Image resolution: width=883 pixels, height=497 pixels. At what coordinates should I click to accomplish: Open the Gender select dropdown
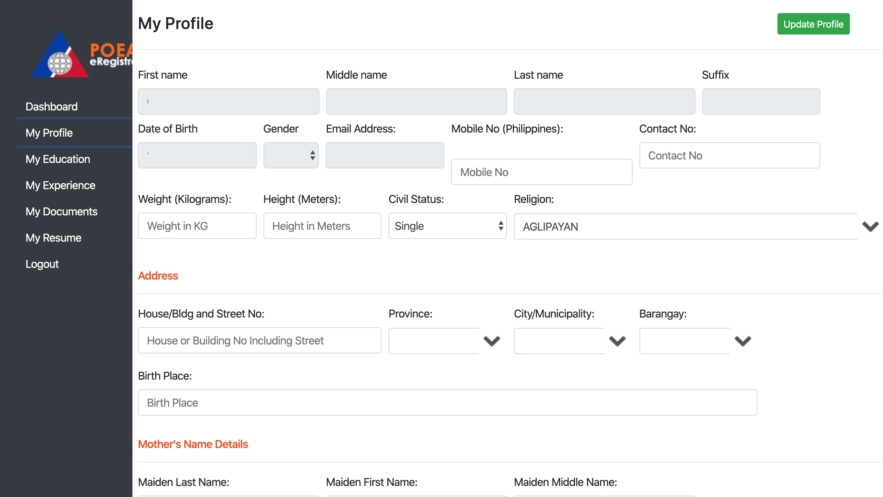(291, 155)
